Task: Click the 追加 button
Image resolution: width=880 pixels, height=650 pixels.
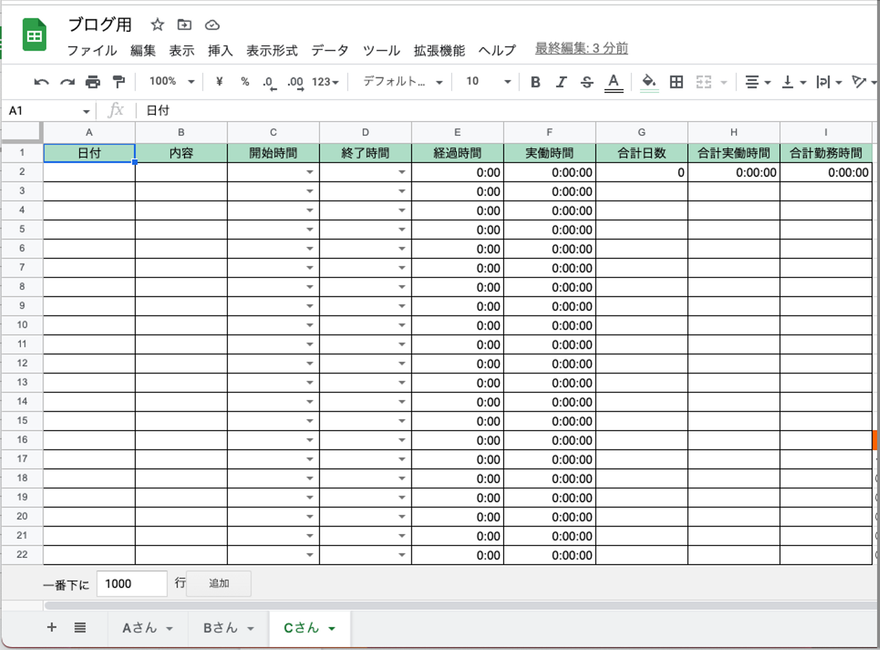Action: (219, 583)
